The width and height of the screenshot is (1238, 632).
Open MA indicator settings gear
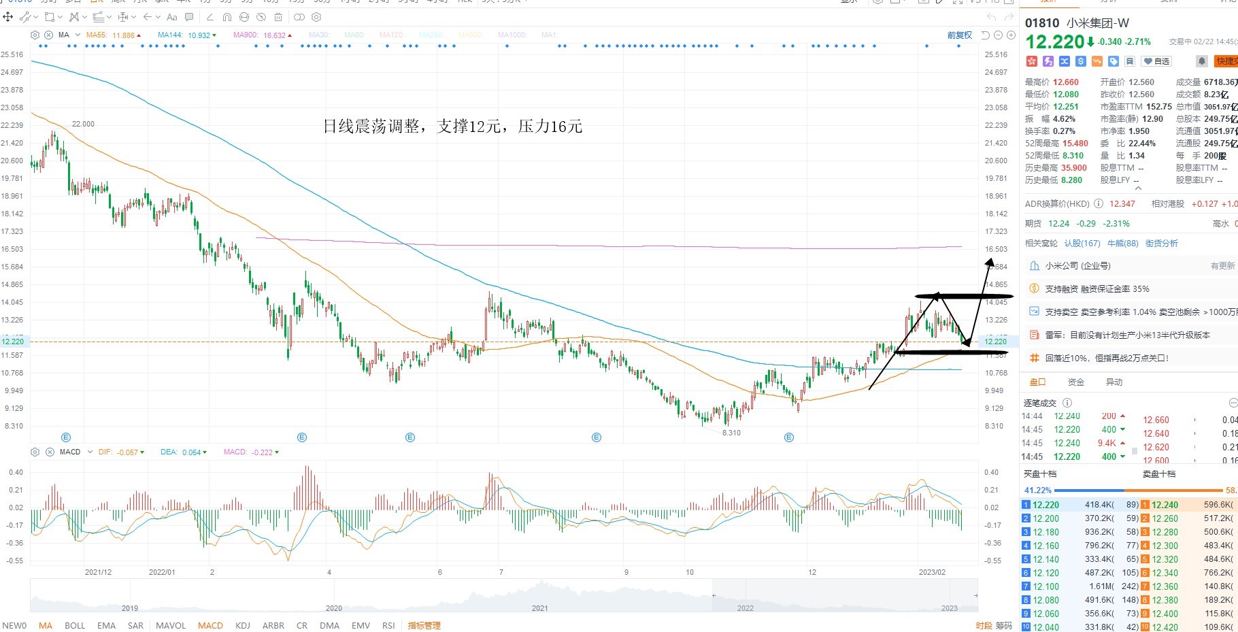[35, 35]
